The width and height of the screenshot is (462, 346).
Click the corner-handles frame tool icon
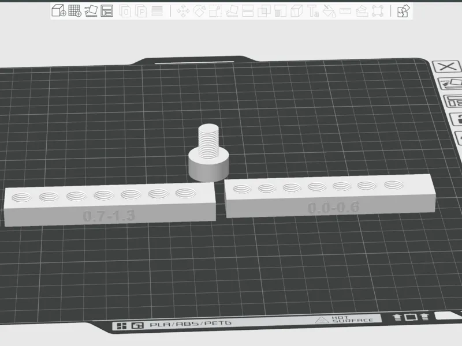(x=378, y=11)
